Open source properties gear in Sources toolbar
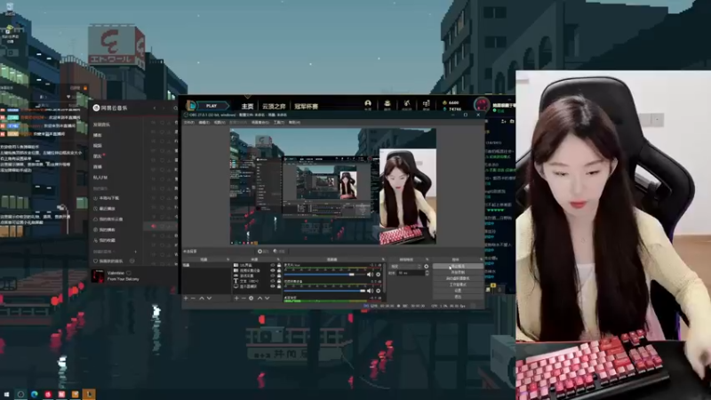This screenshot has width=711, height=400. pos(252,298)
